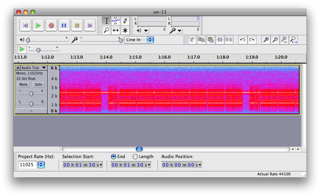The width and height of the screenshot is (320, 196).
Task: Select the Length radio button
Action: click(x=135, y=156)
